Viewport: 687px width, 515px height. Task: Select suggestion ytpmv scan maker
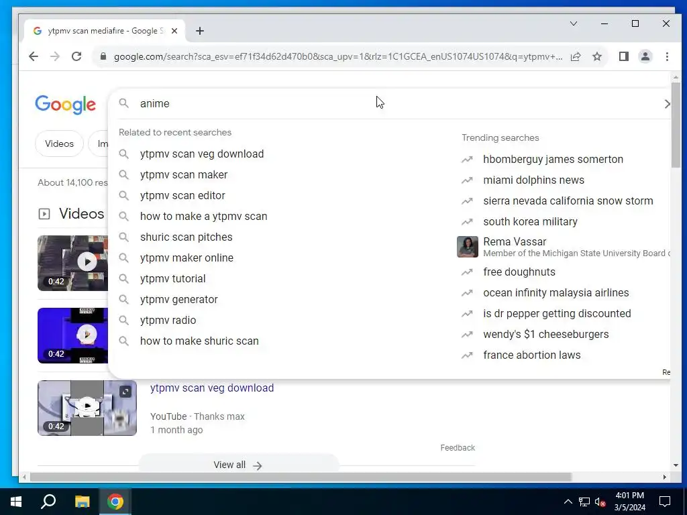coord(184,175)
